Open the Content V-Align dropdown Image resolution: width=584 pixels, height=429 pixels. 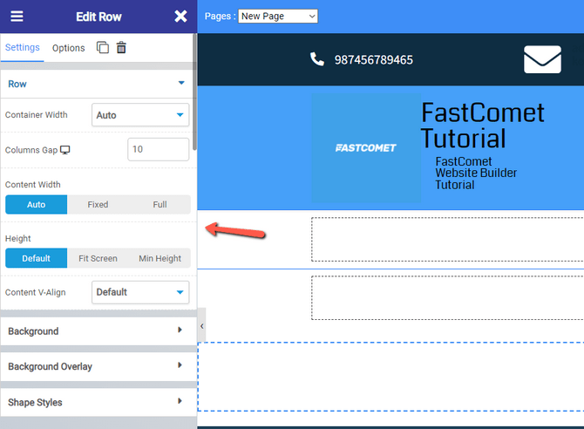140,292
